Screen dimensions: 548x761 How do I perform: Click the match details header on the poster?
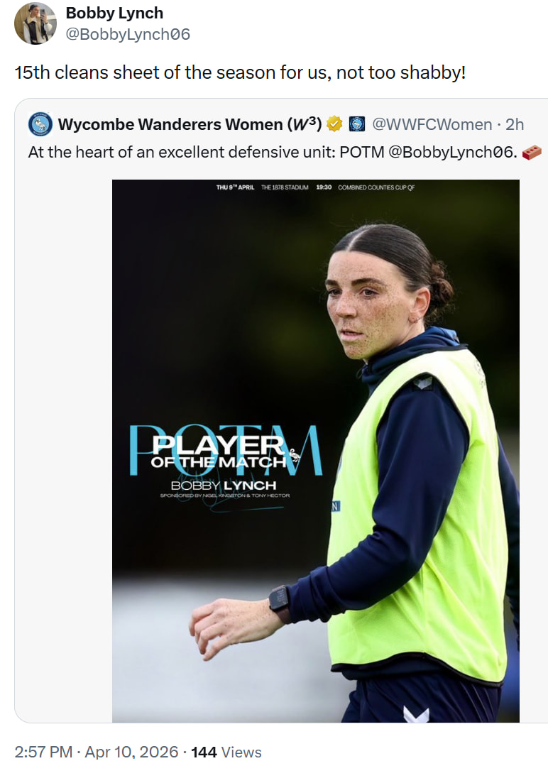coord(315,187)
